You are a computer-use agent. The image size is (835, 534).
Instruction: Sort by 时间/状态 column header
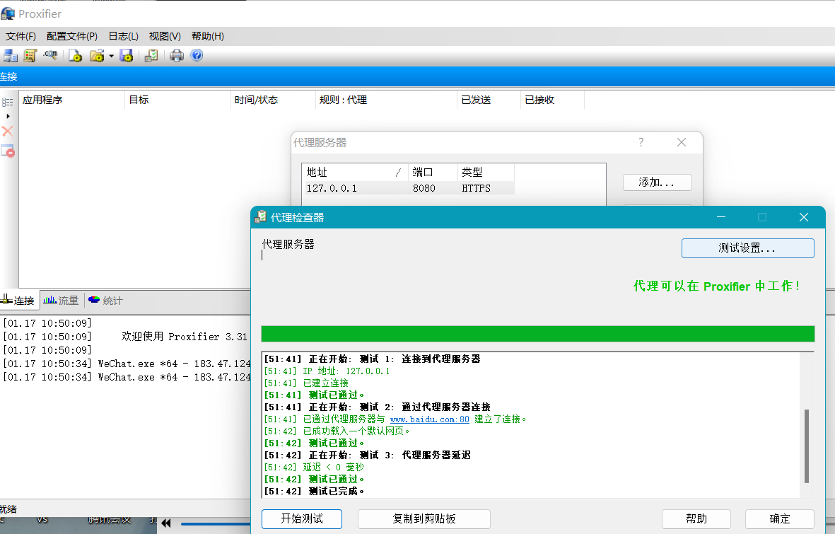[273, 100]
